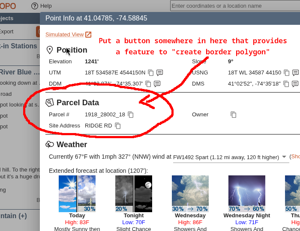
Task: Select the Wednesday forecast image
Action: (190, 193)
